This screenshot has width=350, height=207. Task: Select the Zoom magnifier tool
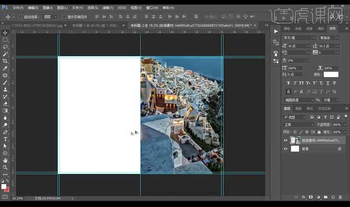point(5,167)
